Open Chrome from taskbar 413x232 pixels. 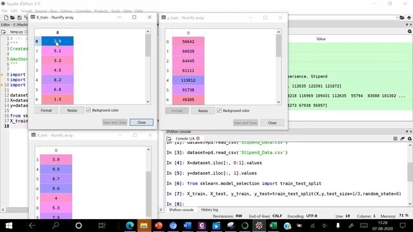pyautogui.click(x=173, y=226)
